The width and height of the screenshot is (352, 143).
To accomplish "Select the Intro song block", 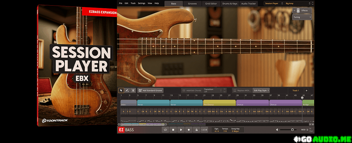I will coord(128,103).
